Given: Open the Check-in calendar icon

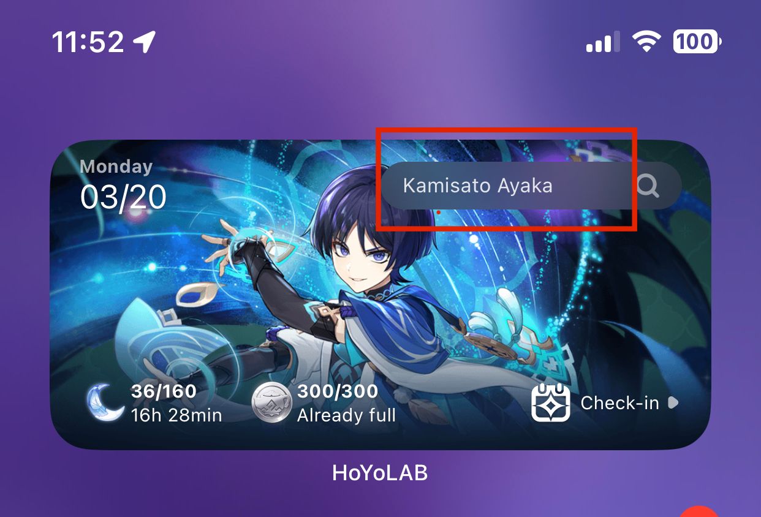Looking at the screenshot, I should pos(550,402).
